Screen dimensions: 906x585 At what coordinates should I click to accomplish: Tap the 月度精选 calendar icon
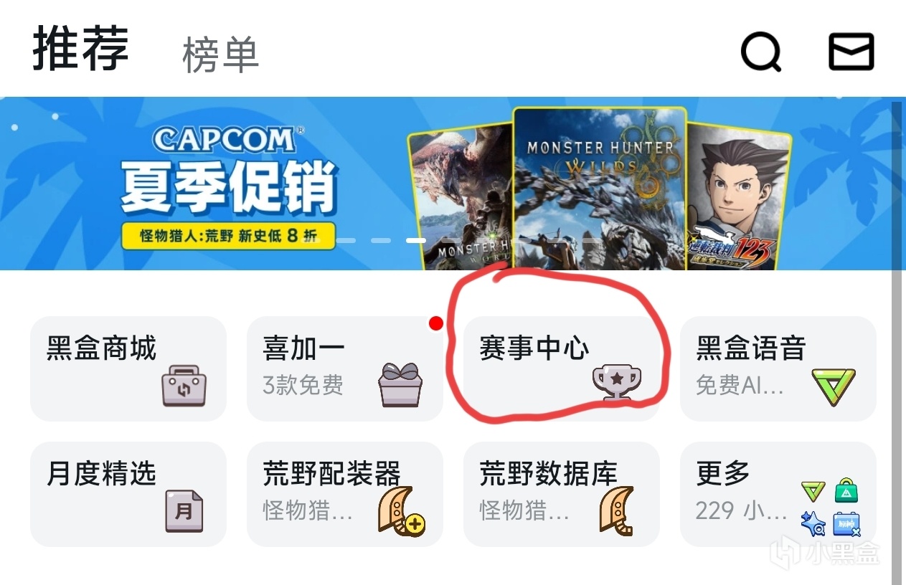click(184, 511)
